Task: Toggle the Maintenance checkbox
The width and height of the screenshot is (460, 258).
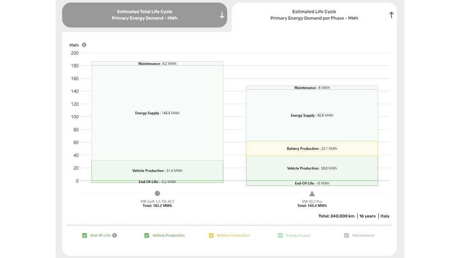Action: point(346,235)
